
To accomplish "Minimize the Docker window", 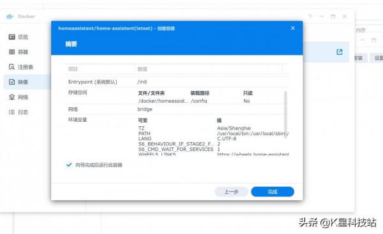I will [x=322, y=17].
